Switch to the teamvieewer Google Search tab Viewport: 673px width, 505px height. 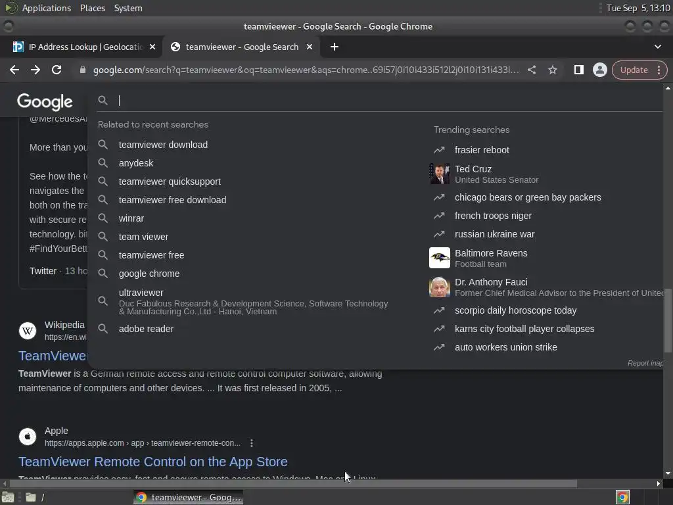[241, 47]
